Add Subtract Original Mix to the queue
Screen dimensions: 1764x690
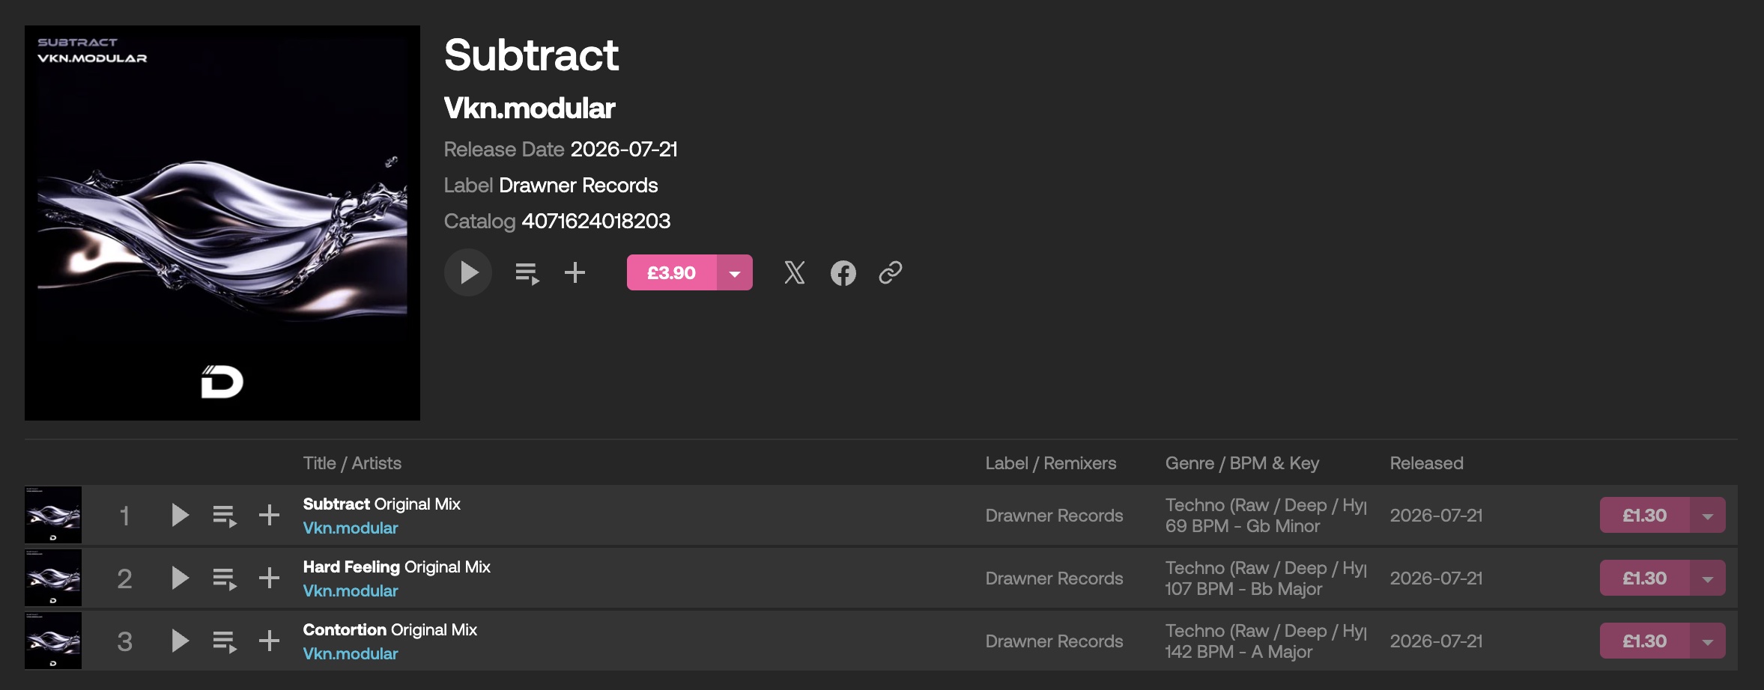(x=225, y=516)
